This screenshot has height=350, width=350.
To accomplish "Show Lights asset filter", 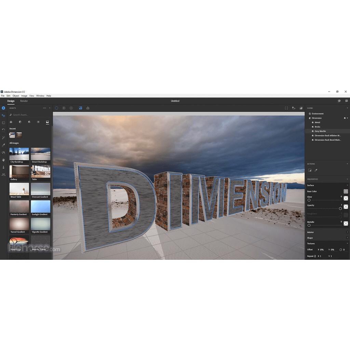I will (x=38, y=122).
